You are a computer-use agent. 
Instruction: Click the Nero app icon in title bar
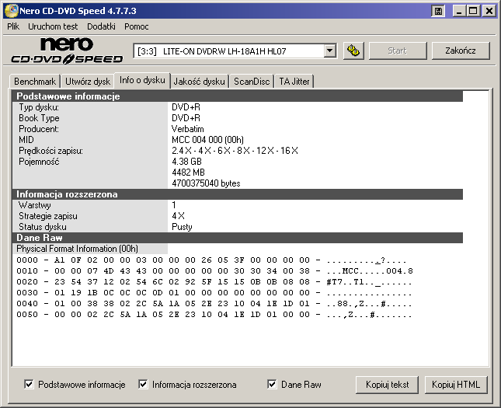[x=11, y=11]
